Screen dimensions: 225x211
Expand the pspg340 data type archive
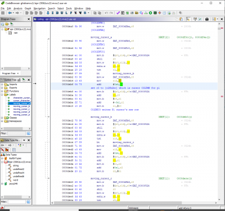2,184
